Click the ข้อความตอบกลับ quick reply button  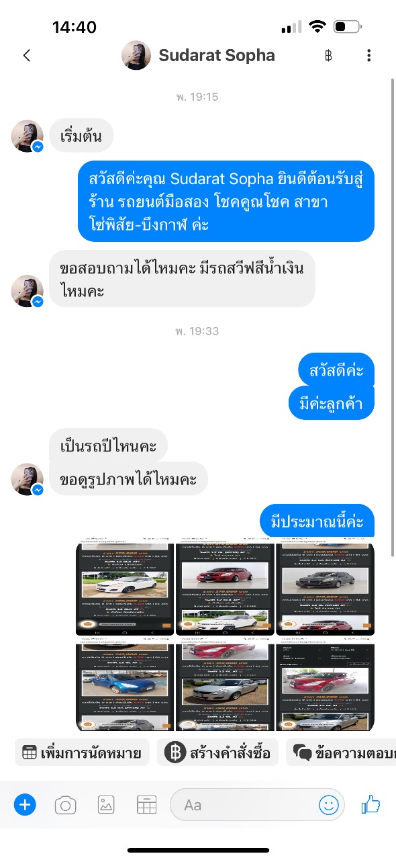click(x=341, y=752)
